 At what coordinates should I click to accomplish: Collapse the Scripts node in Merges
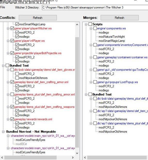tap(86, 24)
